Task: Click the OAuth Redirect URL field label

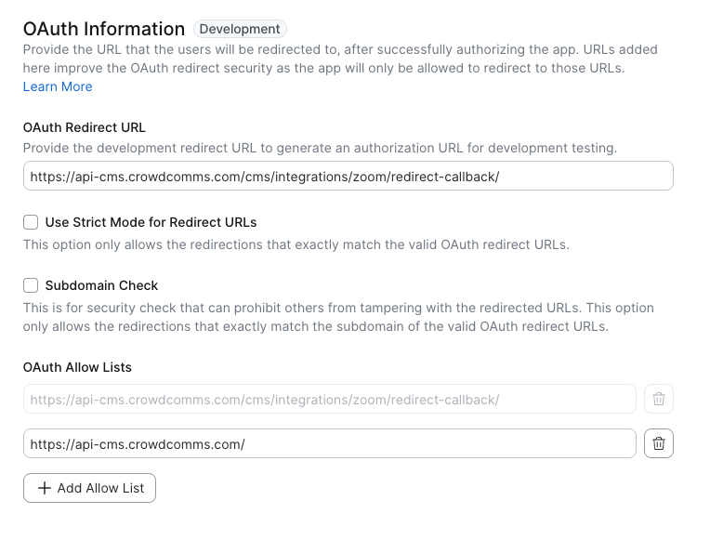Action: point(85,127)
